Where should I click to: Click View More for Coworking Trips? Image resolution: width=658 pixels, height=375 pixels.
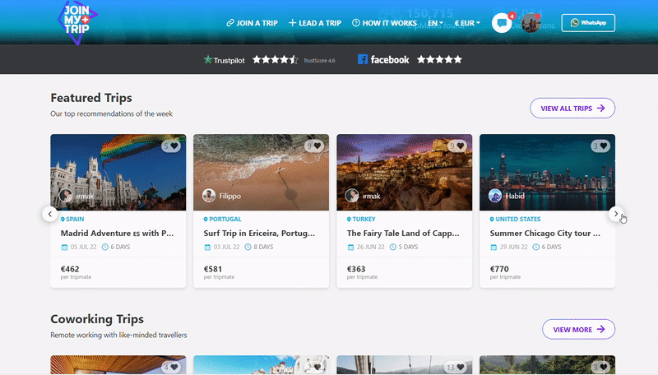coord(578,329)
